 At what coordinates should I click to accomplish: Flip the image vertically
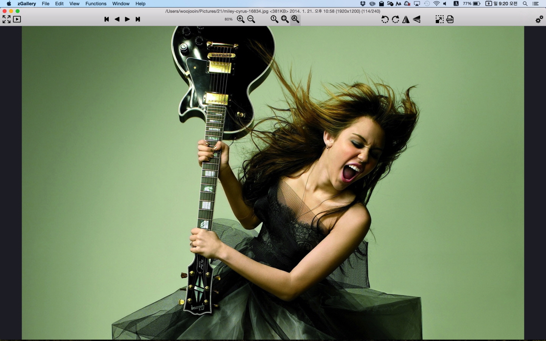417,19
